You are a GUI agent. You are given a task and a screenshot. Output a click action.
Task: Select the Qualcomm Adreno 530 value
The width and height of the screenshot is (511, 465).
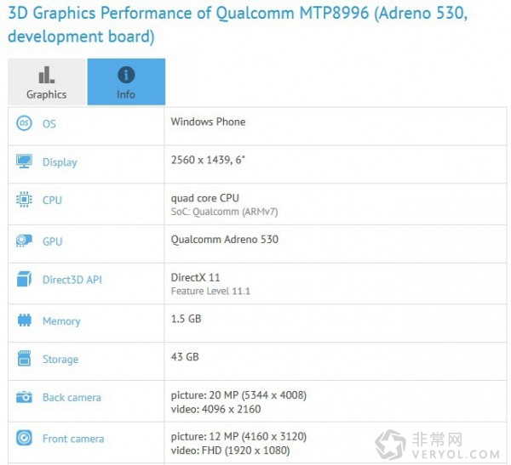click(x=225, y=240)
